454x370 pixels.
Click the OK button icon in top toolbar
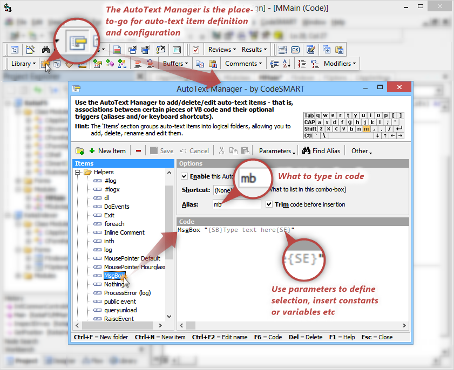(x=295, y=50)
